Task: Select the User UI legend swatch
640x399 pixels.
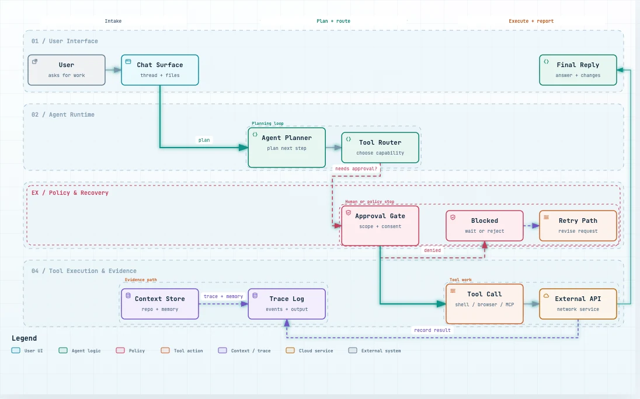Action: tap(16, 350)
